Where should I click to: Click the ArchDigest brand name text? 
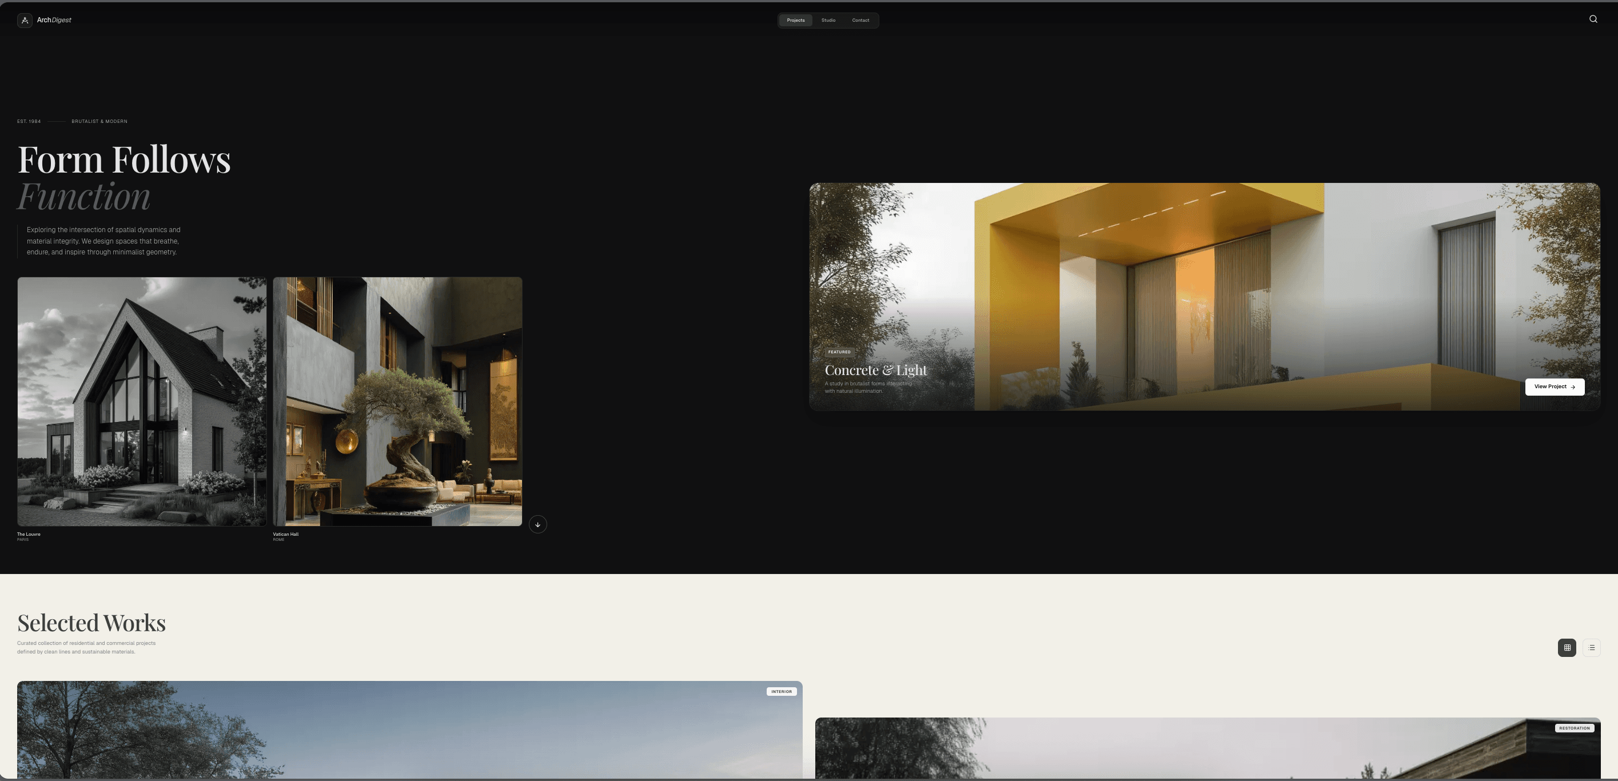54,20
